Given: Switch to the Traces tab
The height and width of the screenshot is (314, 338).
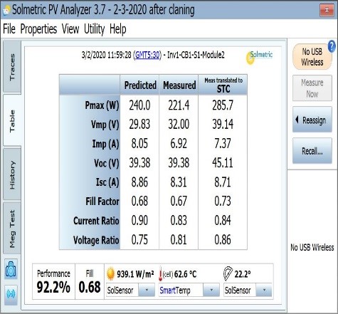Looking at the screenshot, I should [12, 67].
